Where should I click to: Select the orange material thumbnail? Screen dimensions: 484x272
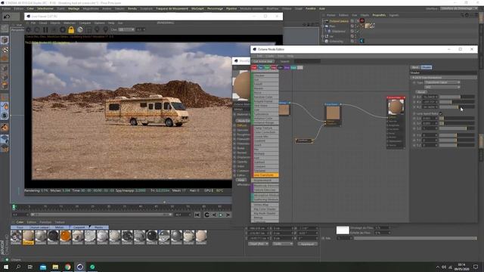[65, 236]
